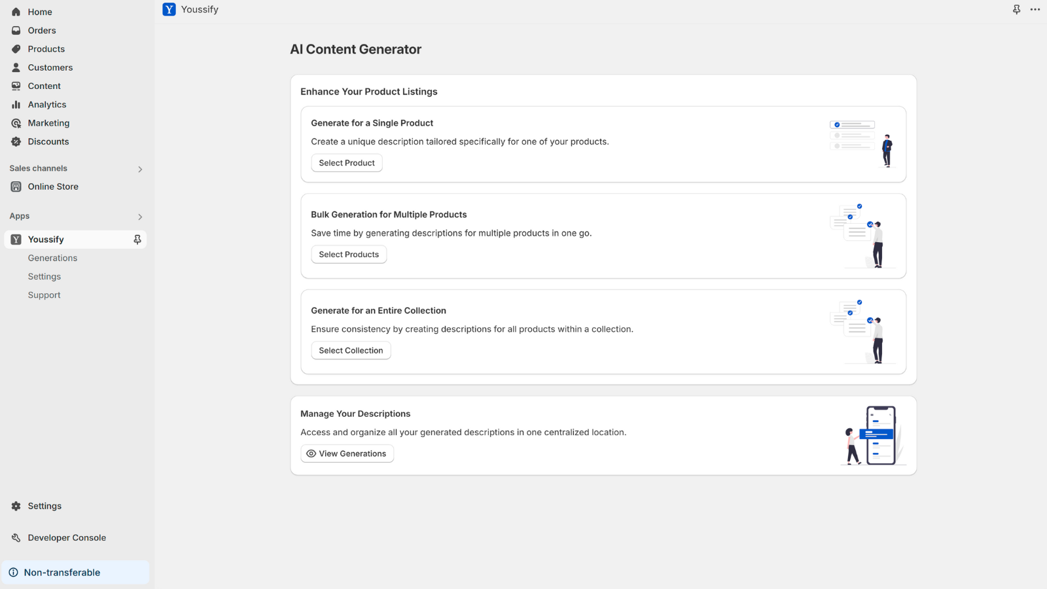Click the Developer Console wrench icon

[x=16, y=538]
